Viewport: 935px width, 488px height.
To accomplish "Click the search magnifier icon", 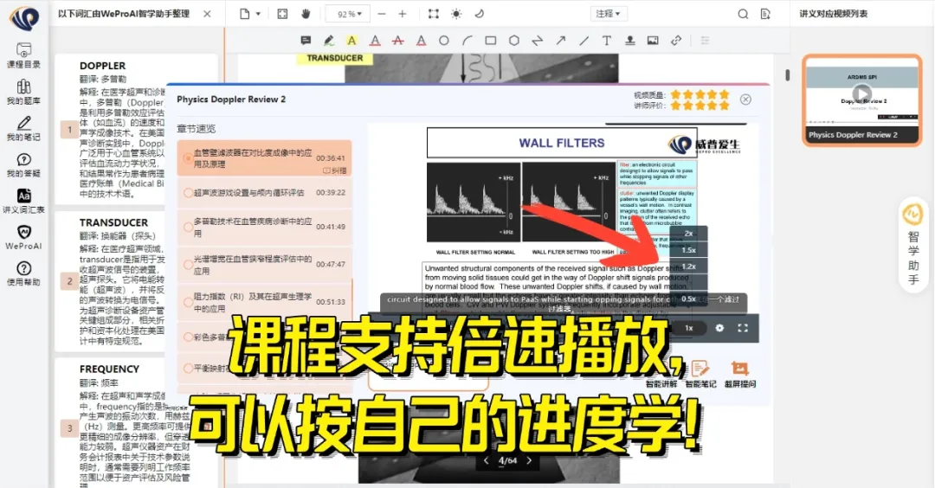I will point(743,14).
